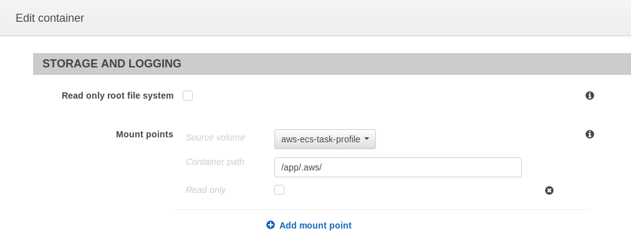The height and width of the screenshot is (246, 631).
Task: Focus the Container path field /app/.aws/
Action: tap(398, 167)
